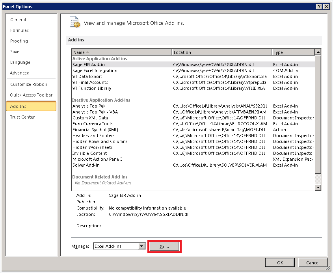Cancel the Excel Options dialog
333x273 pixels.
[x=313, y=263]
